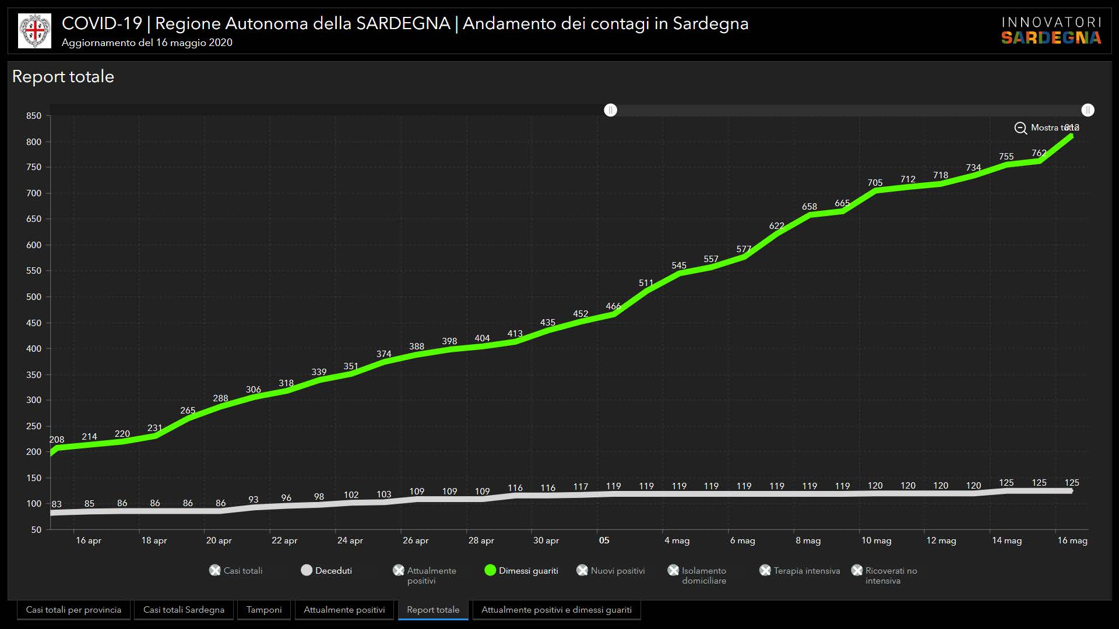This screenshot has height=629, width=1119.
Task: Click right handle of chart range slider
Action: pos(1088,110)
